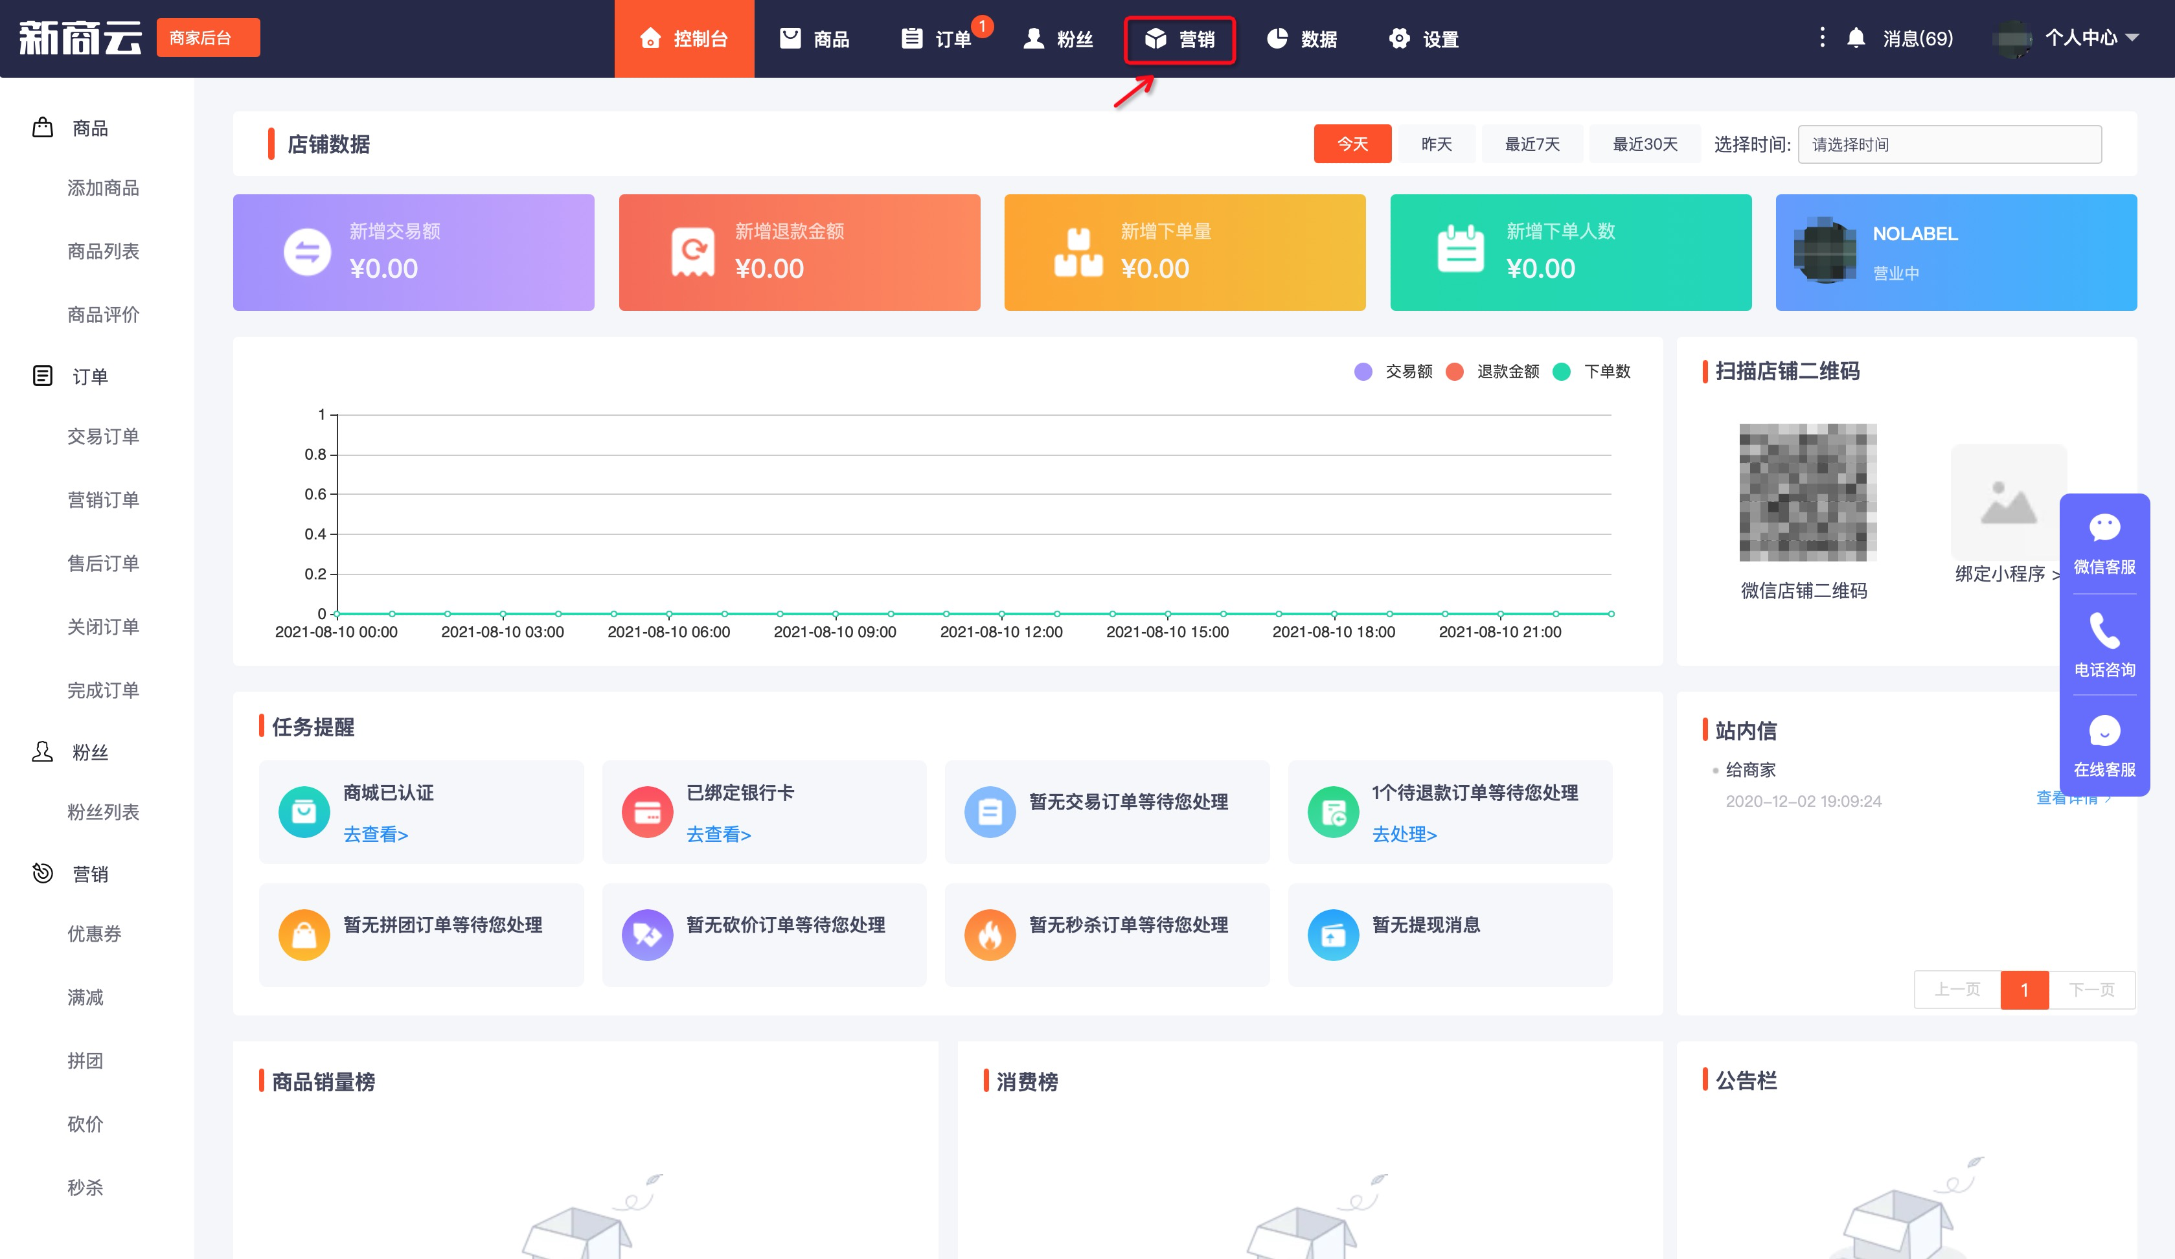
Task: Click the pending refund order icon
Action: [1332, 811]
